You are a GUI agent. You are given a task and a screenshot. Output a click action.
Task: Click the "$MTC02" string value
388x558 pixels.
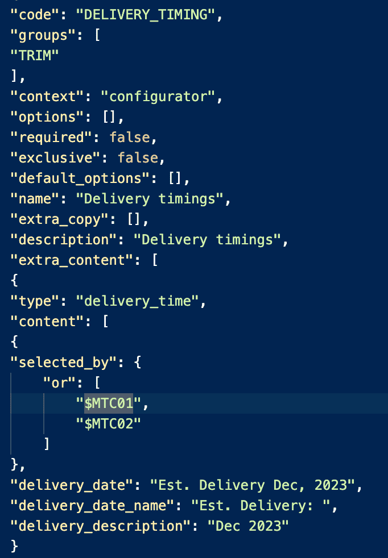[108, 424]
